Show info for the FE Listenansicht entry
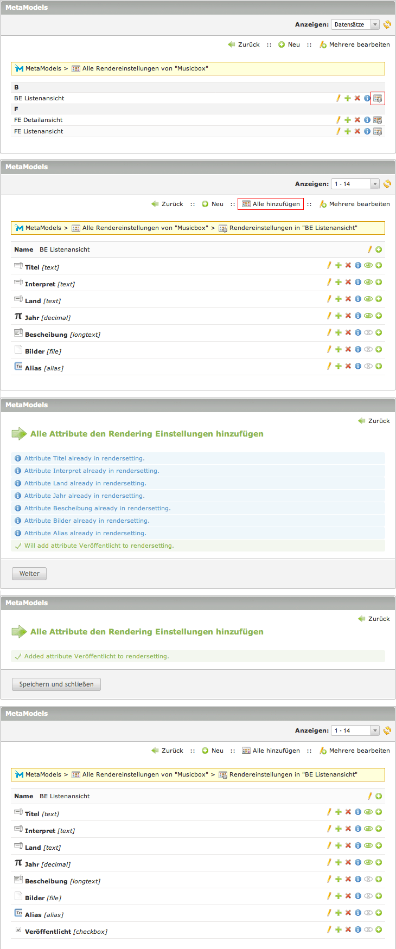Viewport: 396px width, 949px height. tap(367, 131)
